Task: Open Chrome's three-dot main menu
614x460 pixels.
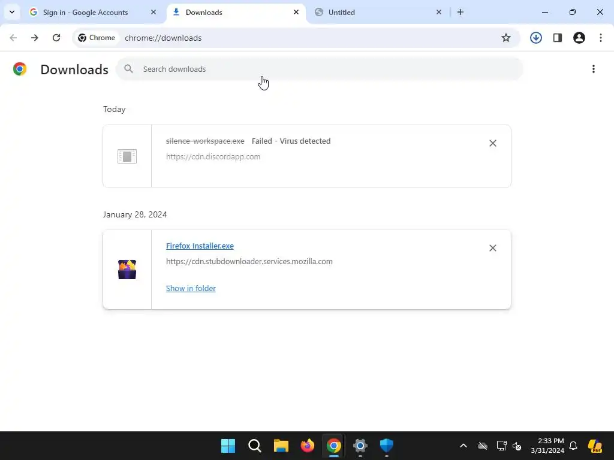Action: (601, 38)
